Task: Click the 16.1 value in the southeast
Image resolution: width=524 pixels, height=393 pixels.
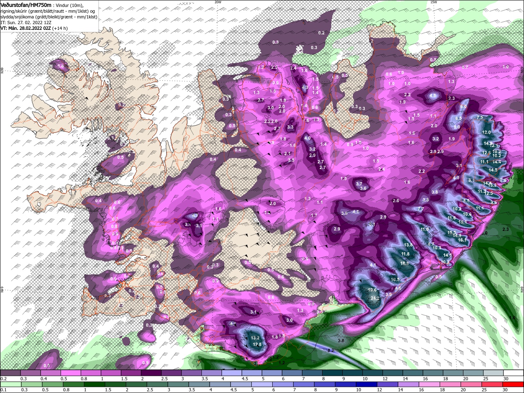Action: click(462, 240)
